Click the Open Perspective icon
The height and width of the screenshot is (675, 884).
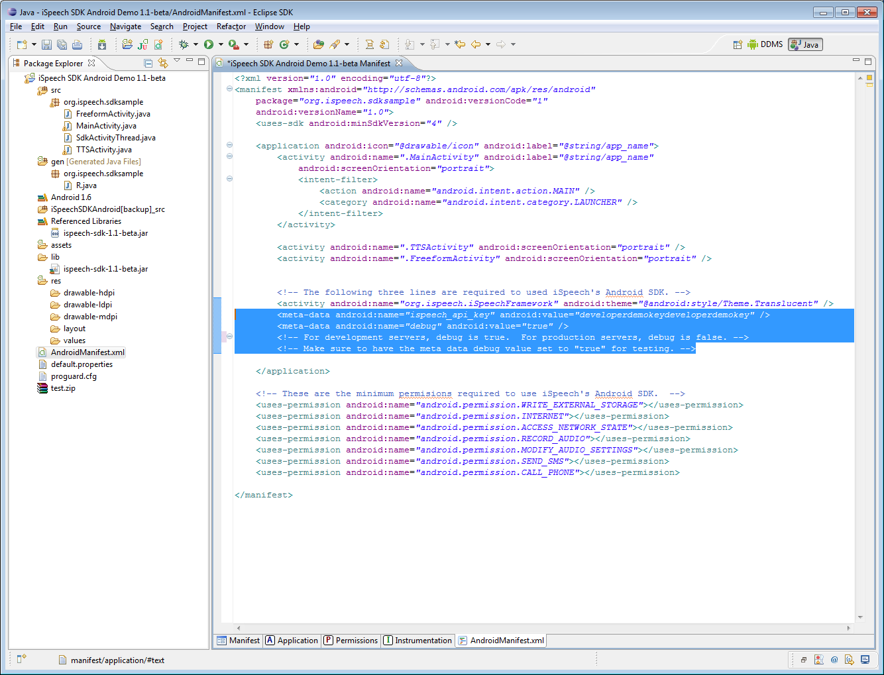click(x=738, y=44)
